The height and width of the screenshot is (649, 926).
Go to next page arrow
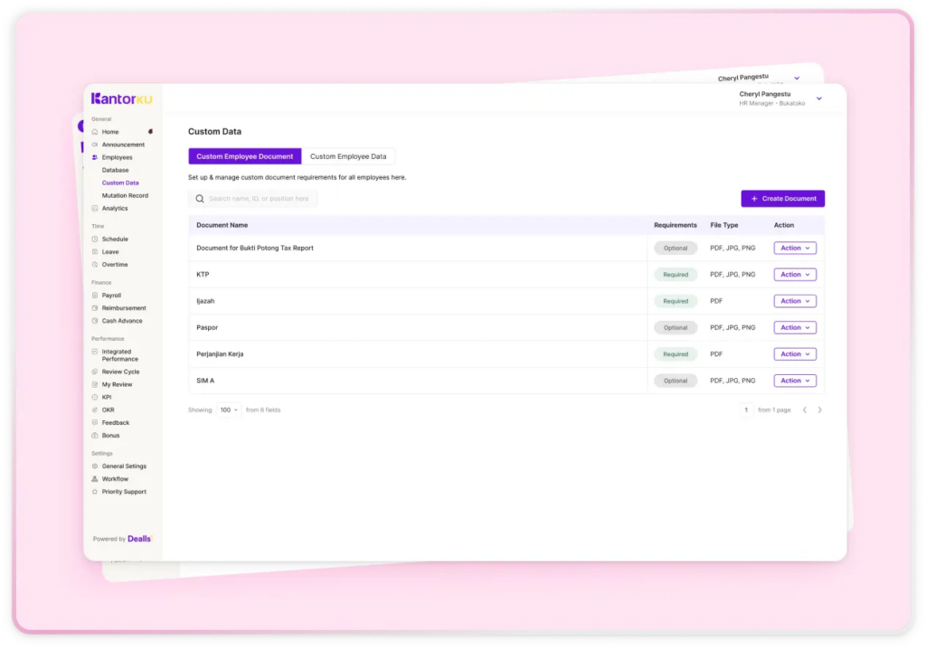click(820, 410)
